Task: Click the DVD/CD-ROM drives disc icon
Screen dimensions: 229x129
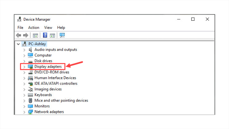Action: point(30,72)
